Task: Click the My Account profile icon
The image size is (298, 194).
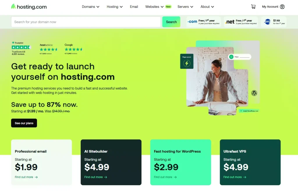Action: coord(282,7)
